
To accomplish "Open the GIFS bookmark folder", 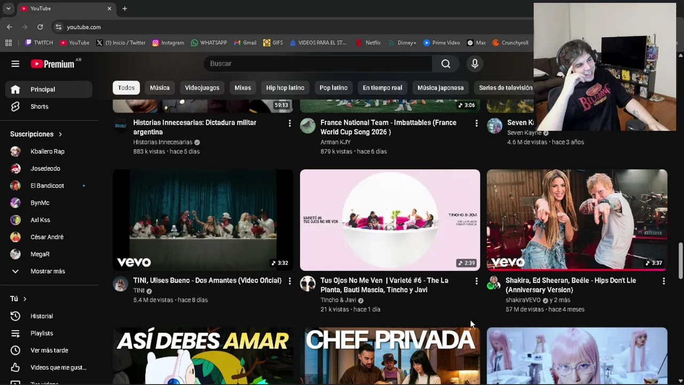I will (273, 43).
